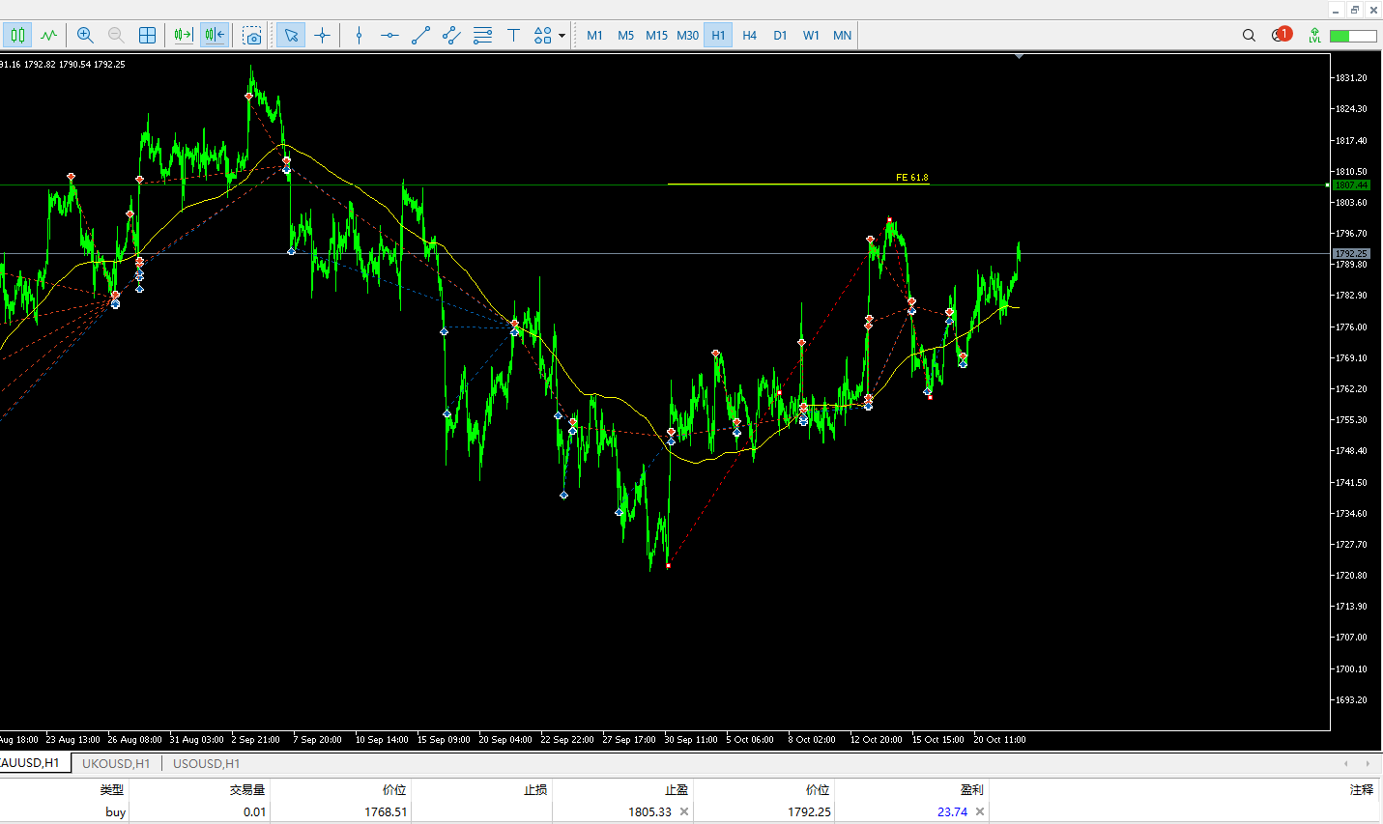
Task: Toggle chart shift from right border
Action: pos(215,36)
